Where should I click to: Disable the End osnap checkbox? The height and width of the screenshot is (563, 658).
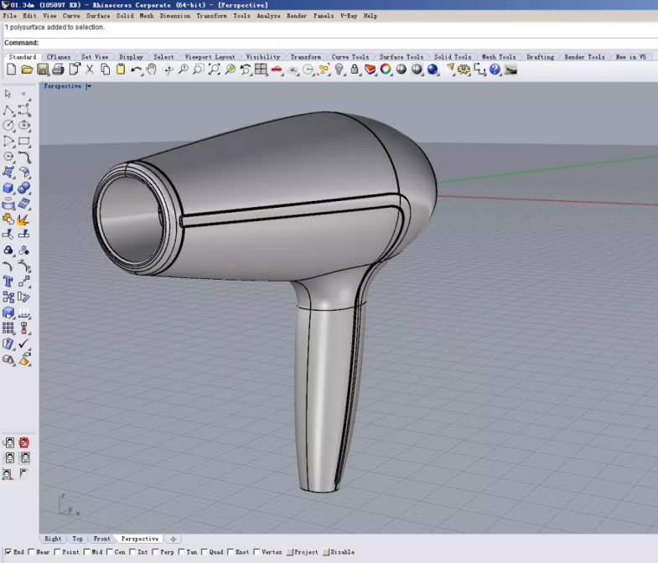(8, 552)
